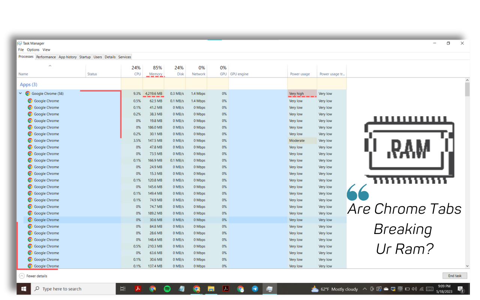Image resolution: width=480 pixels, height=300 pixels.
Task: Click the Chrome icon in the 41.2 MB row
Action: (30, 108)
